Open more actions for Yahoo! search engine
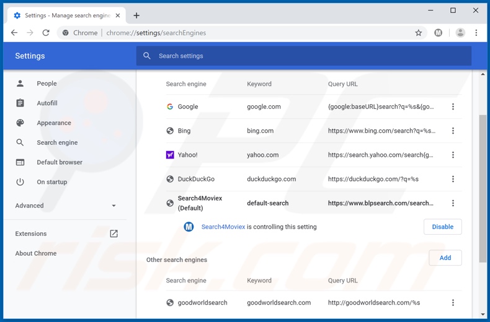The image size is (490, 322). (453, 155)
